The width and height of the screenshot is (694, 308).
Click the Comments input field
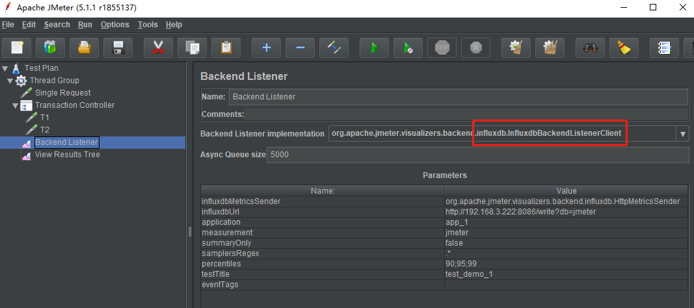466,114
